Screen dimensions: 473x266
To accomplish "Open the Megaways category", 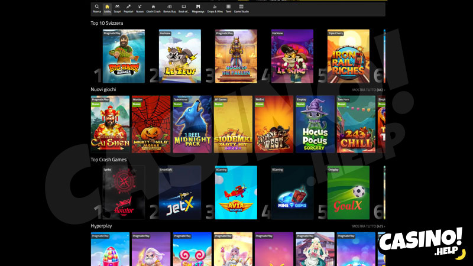I will pyautogui.click(x=198, y=9).
